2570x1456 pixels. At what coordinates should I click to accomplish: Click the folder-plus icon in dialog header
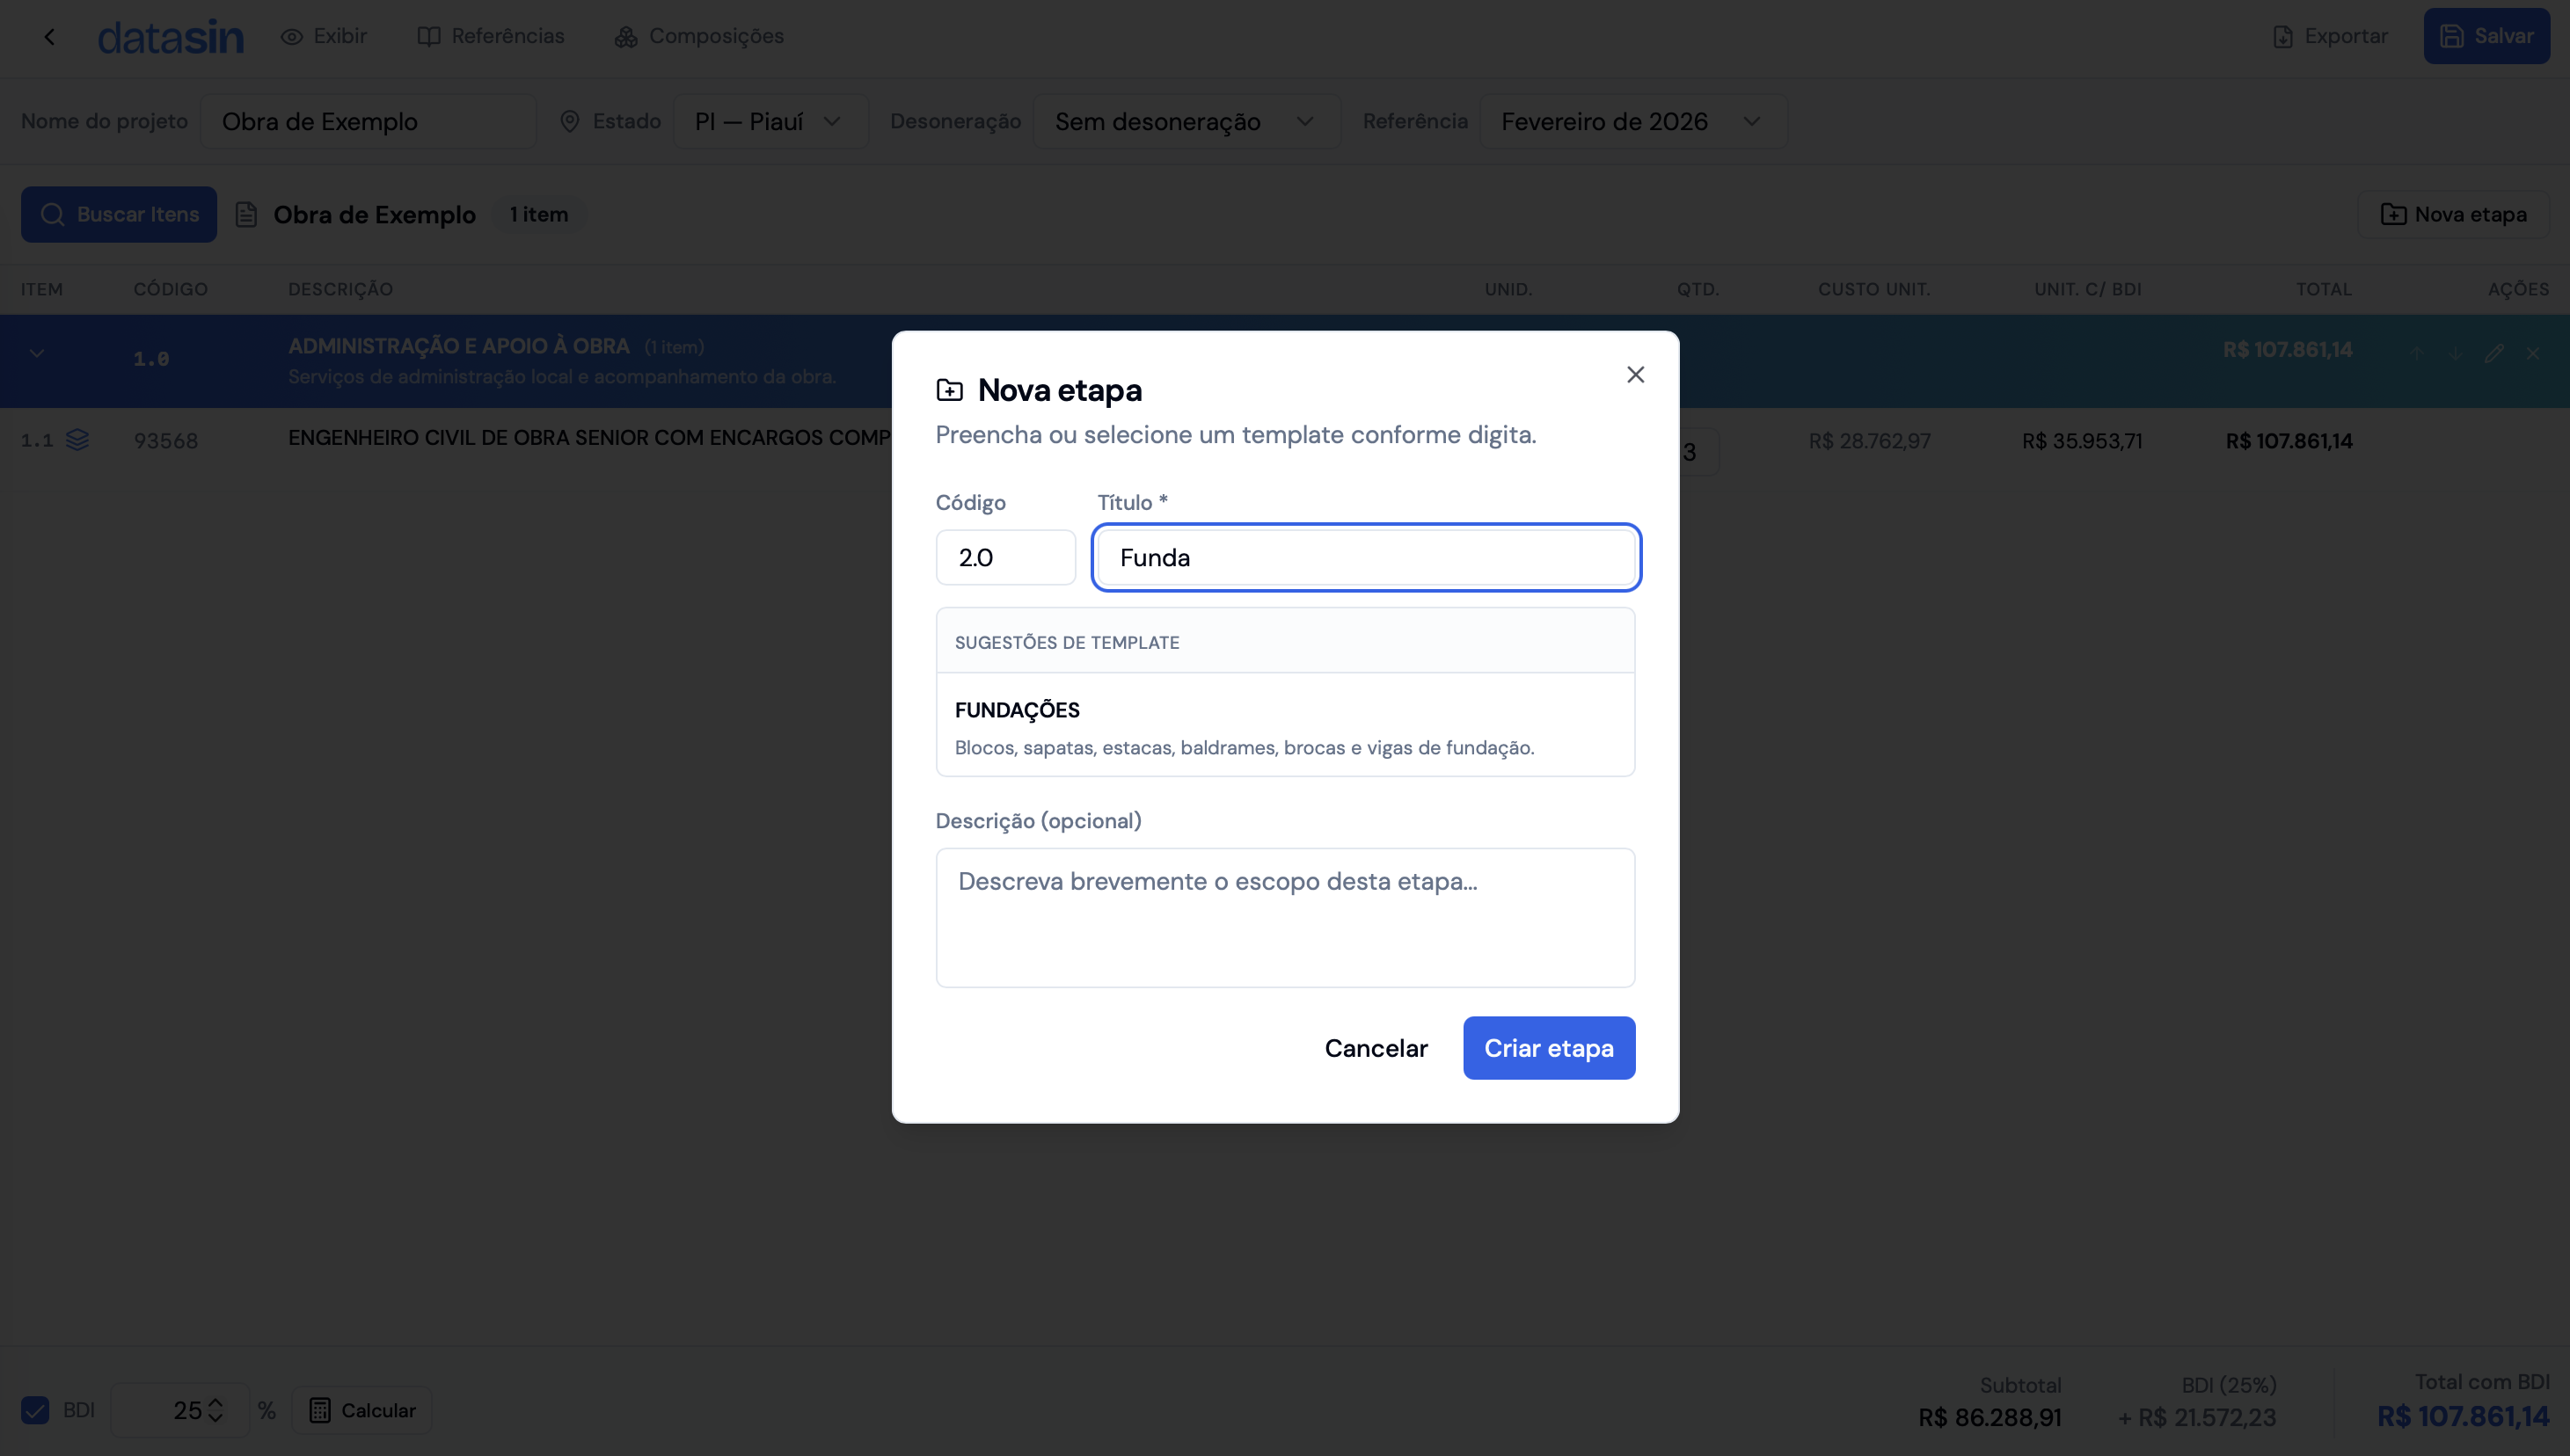click(949, 390)
